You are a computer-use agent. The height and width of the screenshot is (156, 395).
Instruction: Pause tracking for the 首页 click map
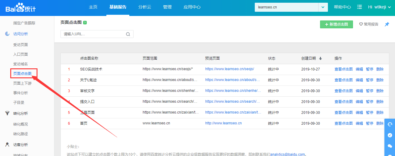click(370, 123)
